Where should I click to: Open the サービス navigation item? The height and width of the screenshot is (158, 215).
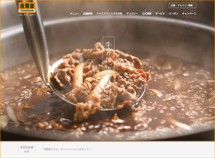pyautogui.click(x=160, y=14)
